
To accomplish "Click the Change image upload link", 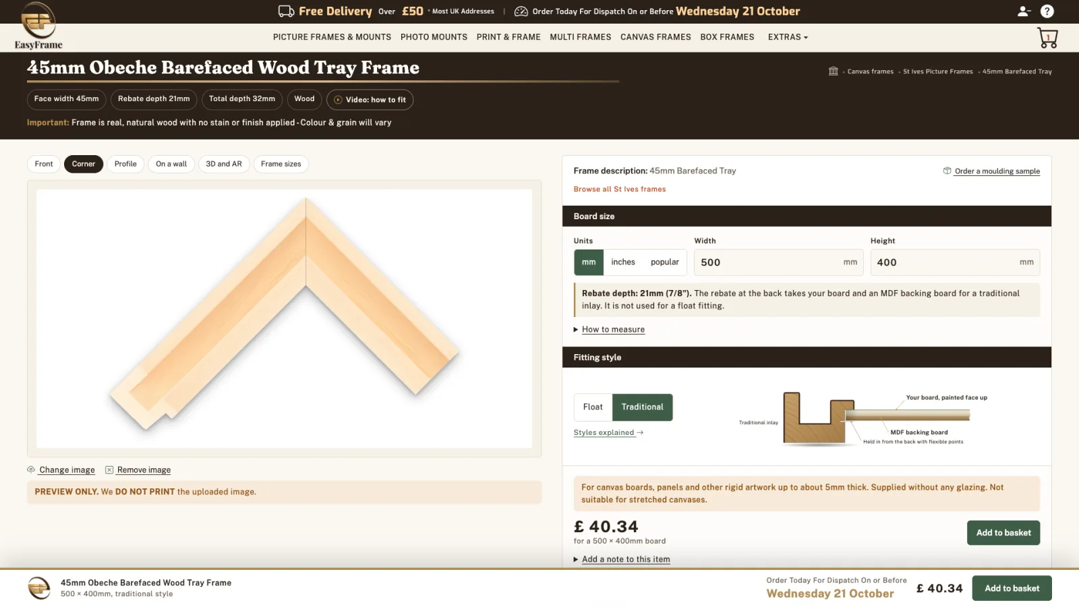I will point(61,470).
